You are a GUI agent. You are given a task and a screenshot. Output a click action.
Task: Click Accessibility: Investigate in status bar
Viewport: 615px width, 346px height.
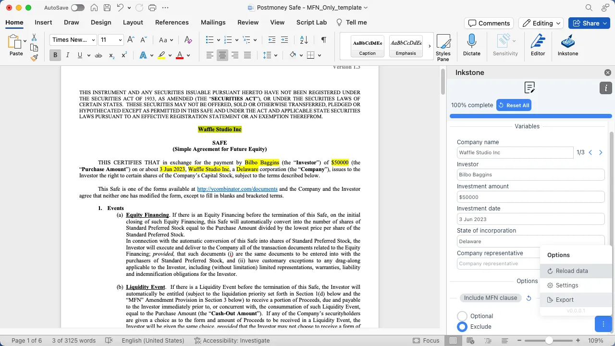tap(232, 340)
